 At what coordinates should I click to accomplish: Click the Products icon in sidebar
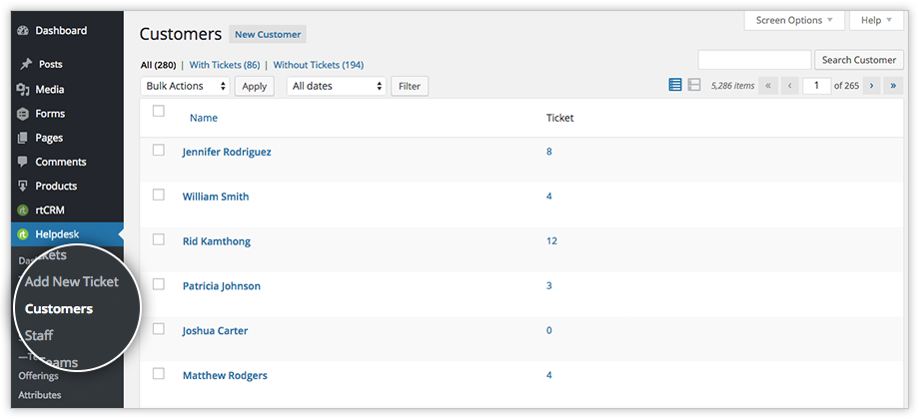[x=23, y=187]
